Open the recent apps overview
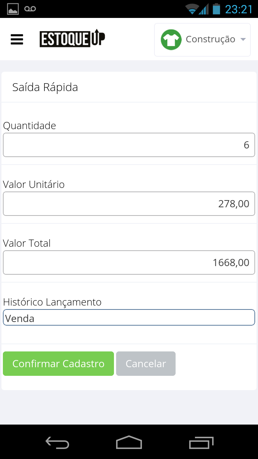Viewport: 258px width, 459px height. 201,443
